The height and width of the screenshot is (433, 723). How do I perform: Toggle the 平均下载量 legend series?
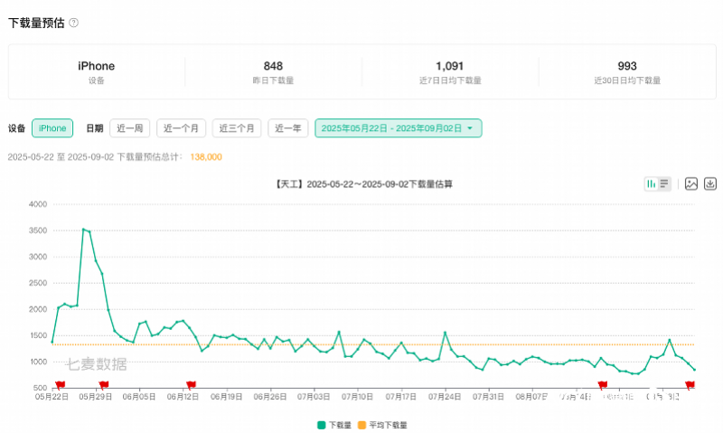point(382,424)
